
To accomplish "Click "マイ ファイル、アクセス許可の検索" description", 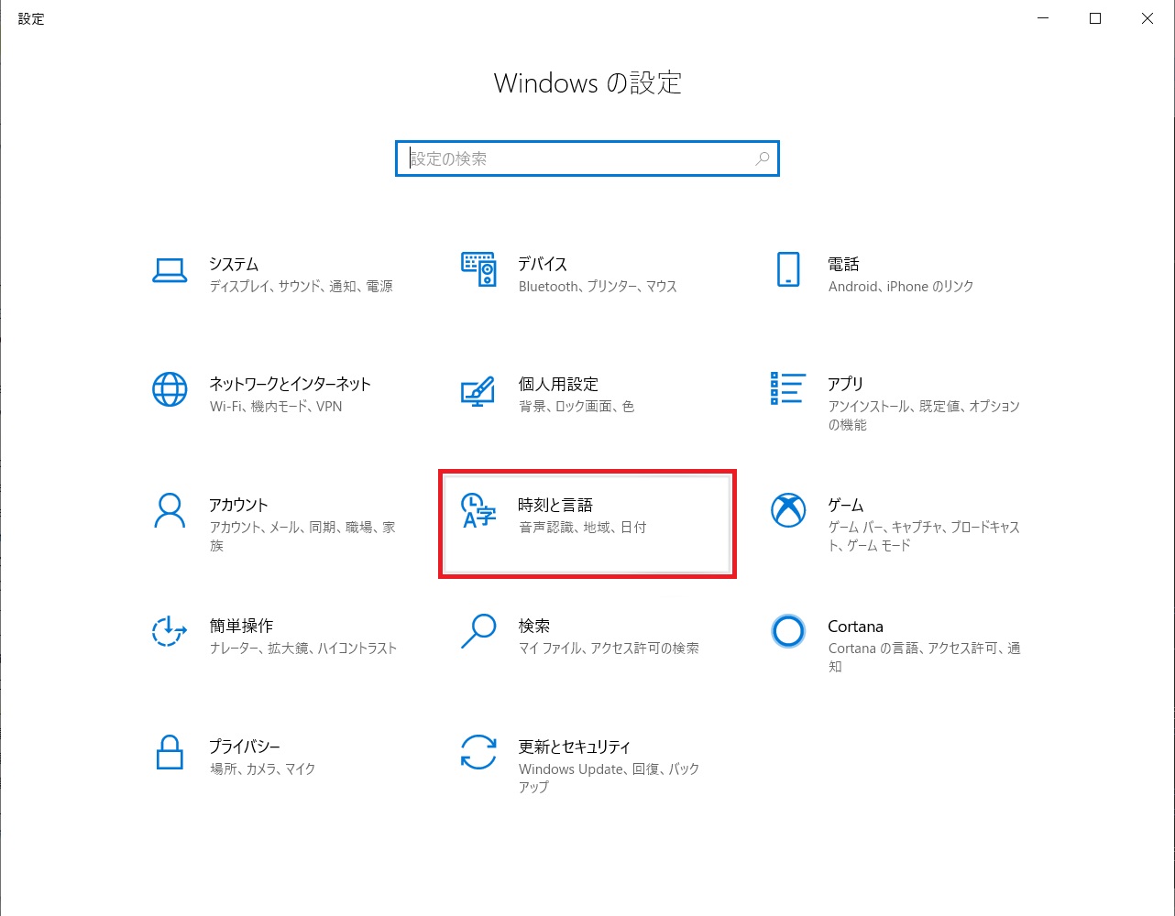I will (609, 649).
